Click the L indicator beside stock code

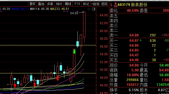(x=112, y=5)
